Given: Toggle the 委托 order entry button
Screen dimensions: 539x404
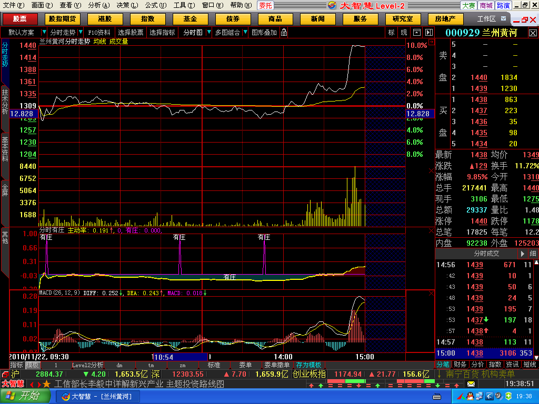Looking at the screenshot, I should [x=265, y=5].
